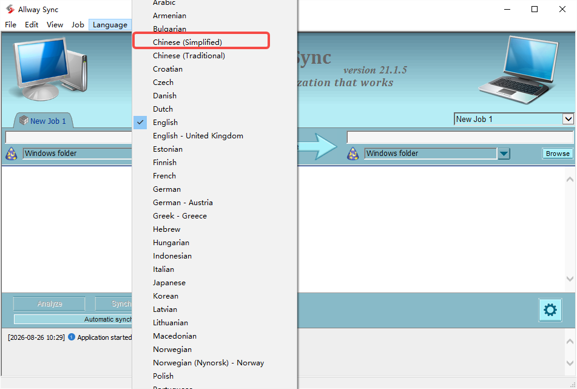The width and height of the screenshot is (577, 389).
Task: Open the File menu
Action: tap(10, 25)
